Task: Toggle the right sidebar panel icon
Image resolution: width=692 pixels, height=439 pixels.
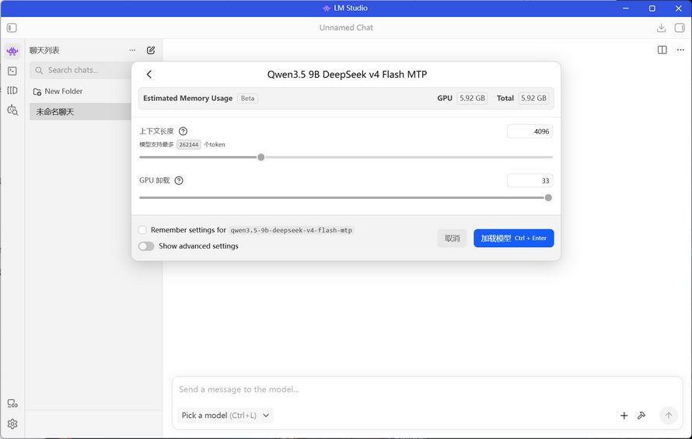Action: [680, 28]
